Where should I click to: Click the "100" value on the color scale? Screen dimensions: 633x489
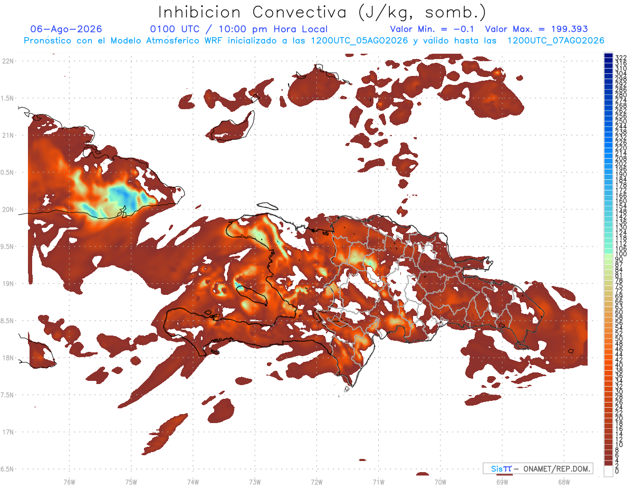click(x=621, y=254)
